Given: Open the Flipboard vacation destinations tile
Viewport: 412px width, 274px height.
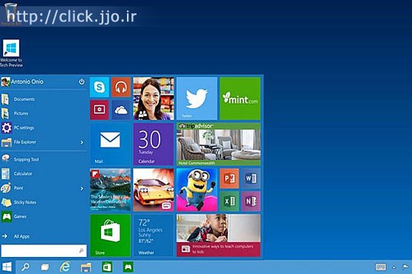Looking at the screenshot, I should point(110,190).
